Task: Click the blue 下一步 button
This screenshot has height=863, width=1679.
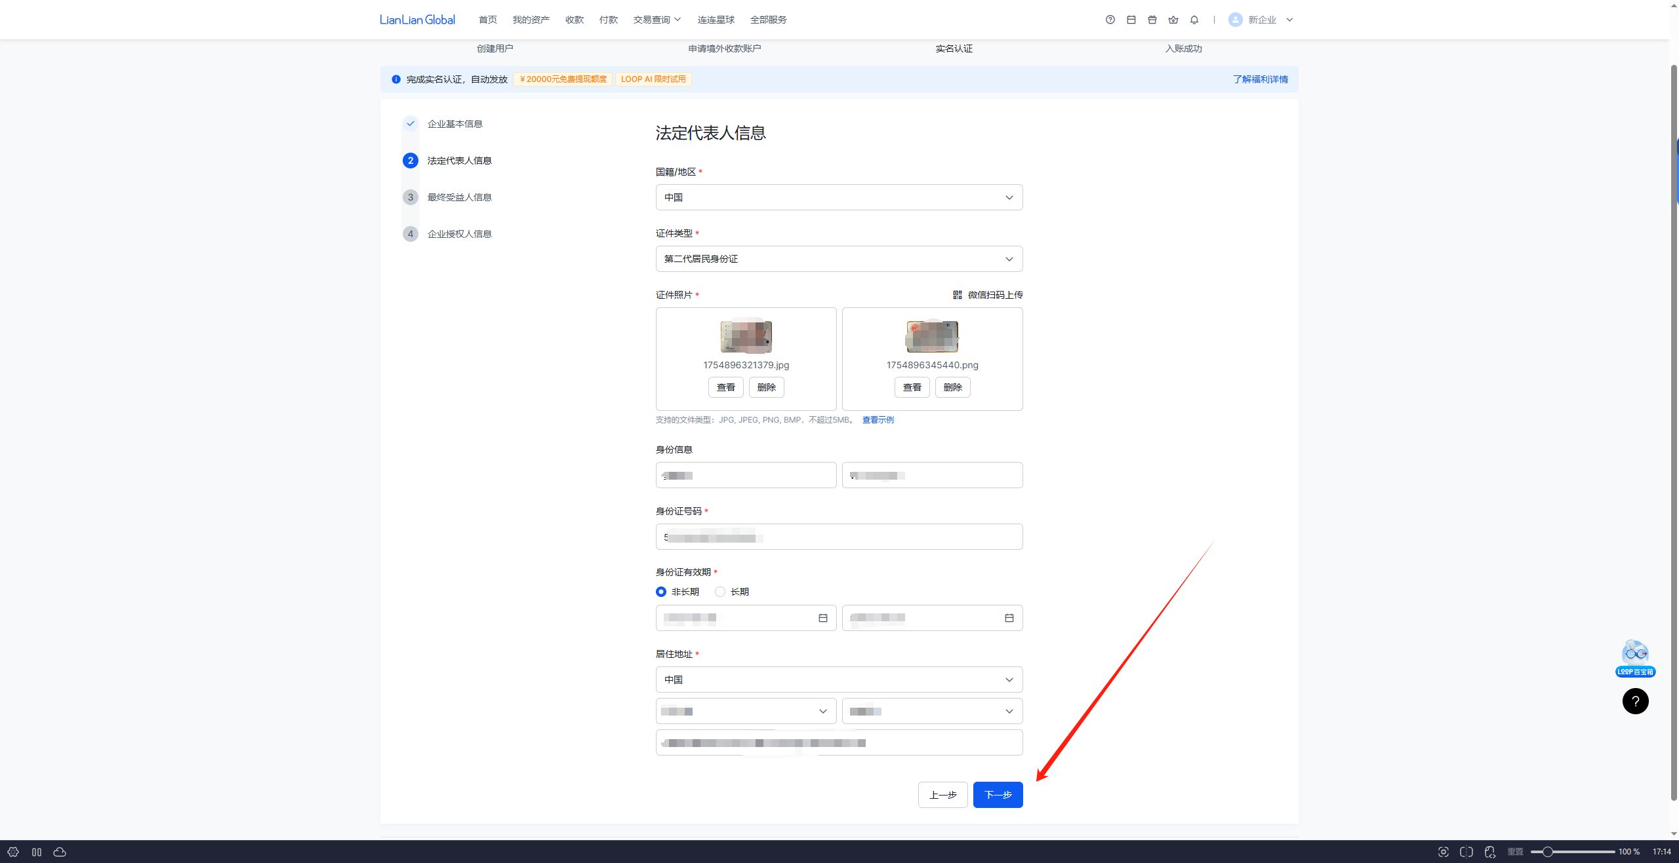Action: click(998, 795)
